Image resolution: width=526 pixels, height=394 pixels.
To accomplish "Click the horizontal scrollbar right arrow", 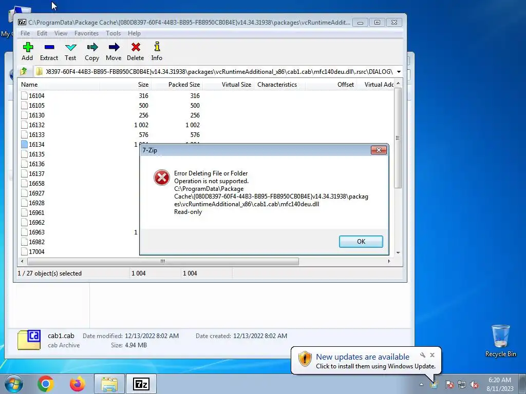I will 389,261.
